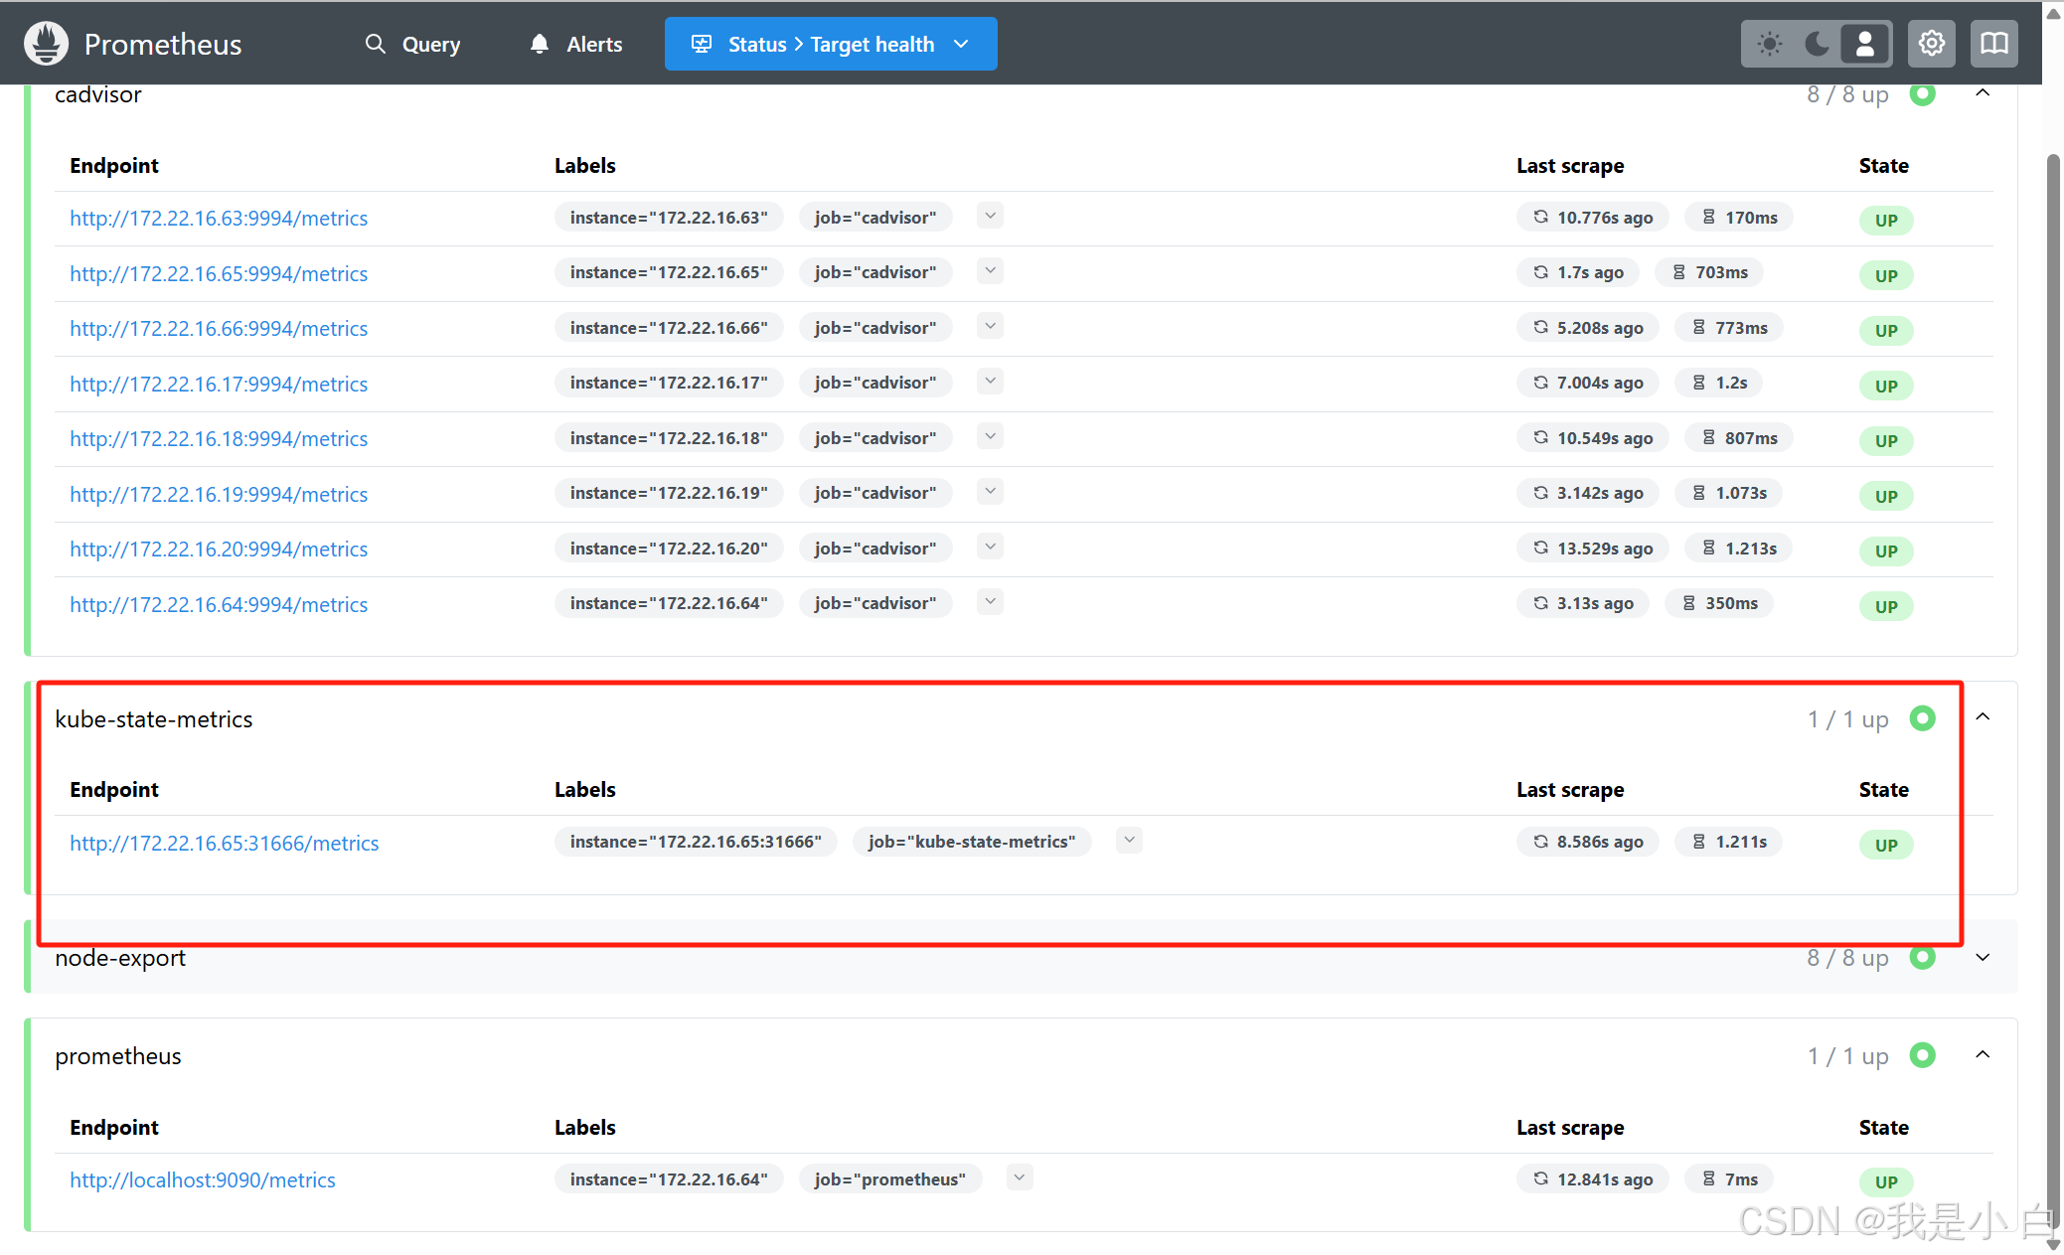
Task: Expand the node-export pool
Action: pos(1983,957)
